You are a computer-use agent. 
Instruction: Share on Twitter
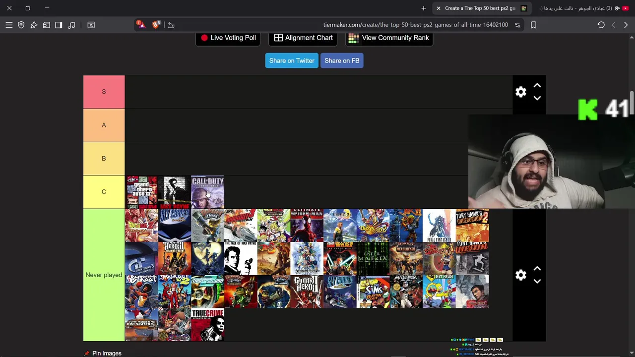292,60
